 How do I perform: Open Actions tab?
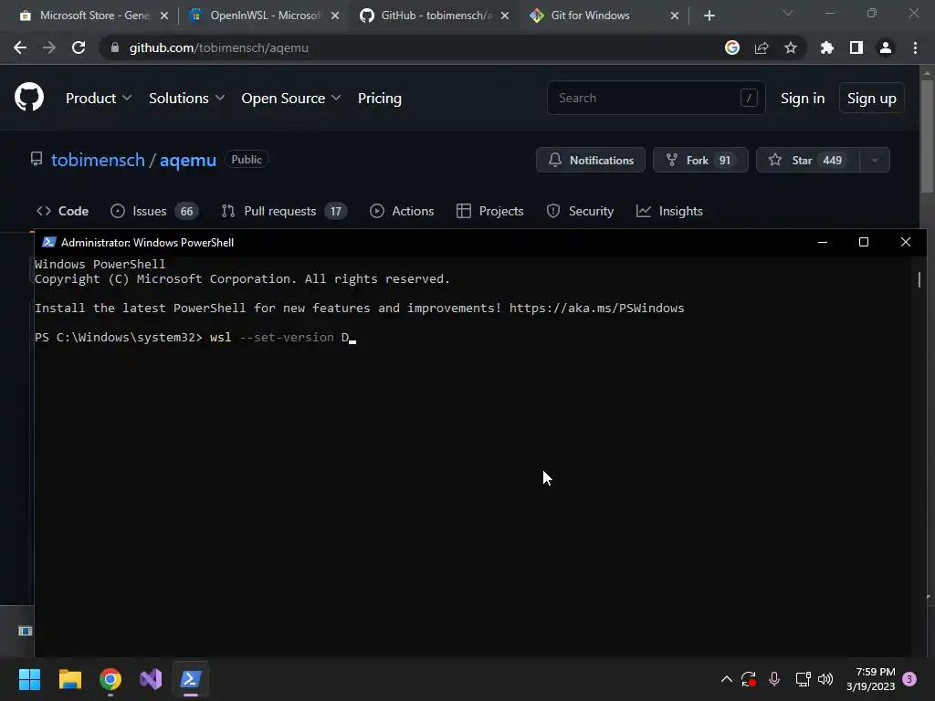click(402, 211)
